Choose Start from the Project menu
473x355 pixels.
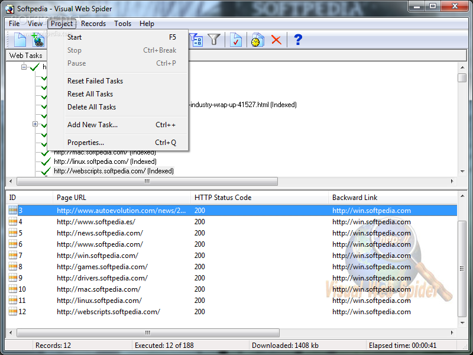pyautogui.click(x=122, y=37)
